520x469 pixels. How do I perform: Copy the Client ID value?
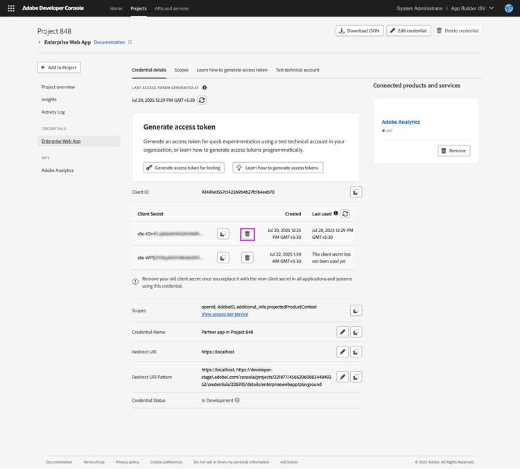click(355, 192)
